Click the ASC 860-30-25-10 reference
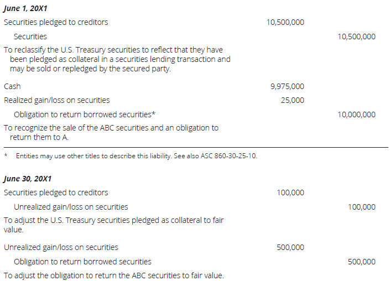This screenshot has height=281, width=390. 232,156
